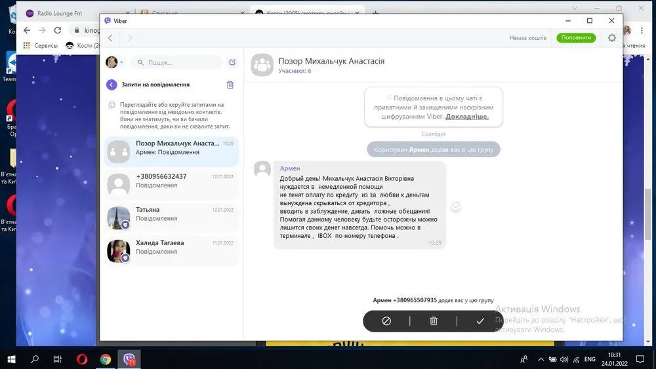656x369 pixels.
Task: Open own profile avatar dropdown
Action: (x=114, y=62)
